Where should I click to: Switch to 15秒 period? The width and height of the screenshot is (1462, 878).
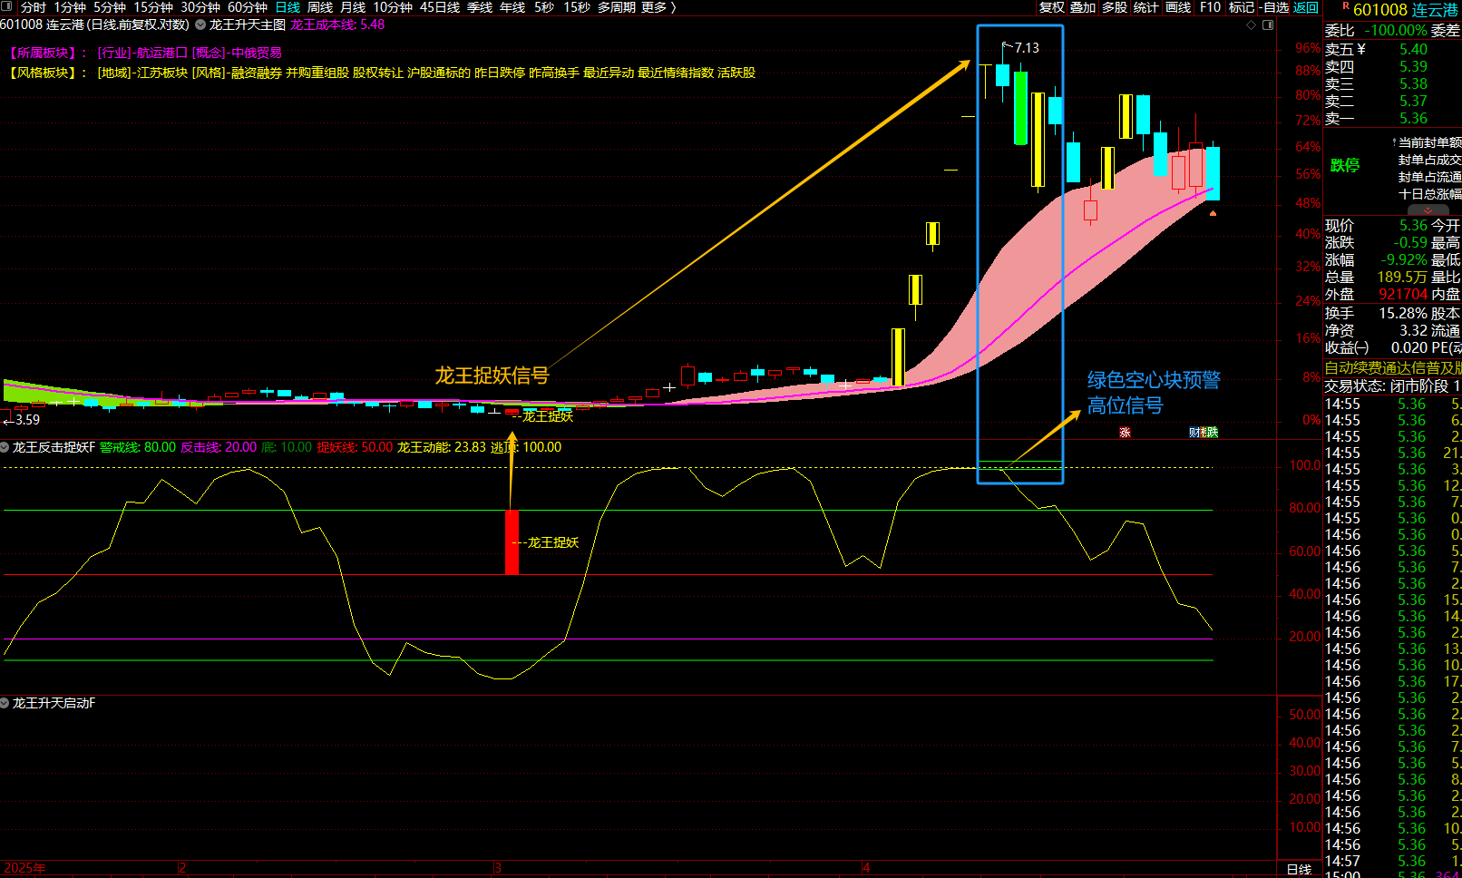point(577,7)
